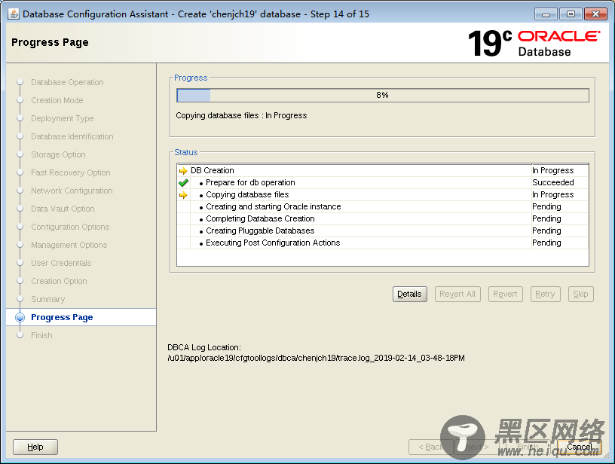Select Creation Mode step

click(x=57, y=100)
